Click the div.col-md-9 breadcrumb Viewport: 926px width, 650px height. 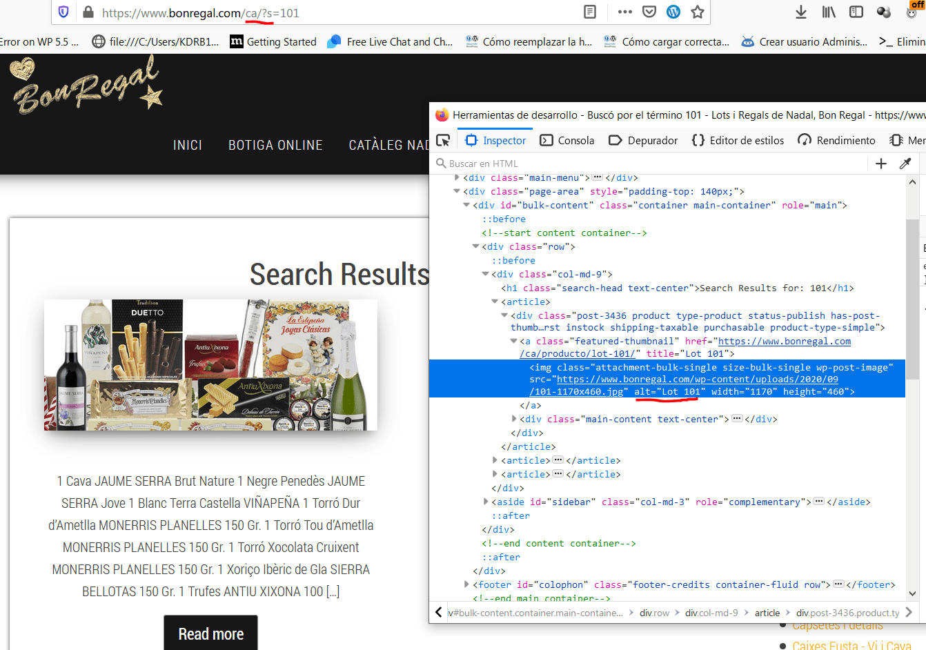711,613
